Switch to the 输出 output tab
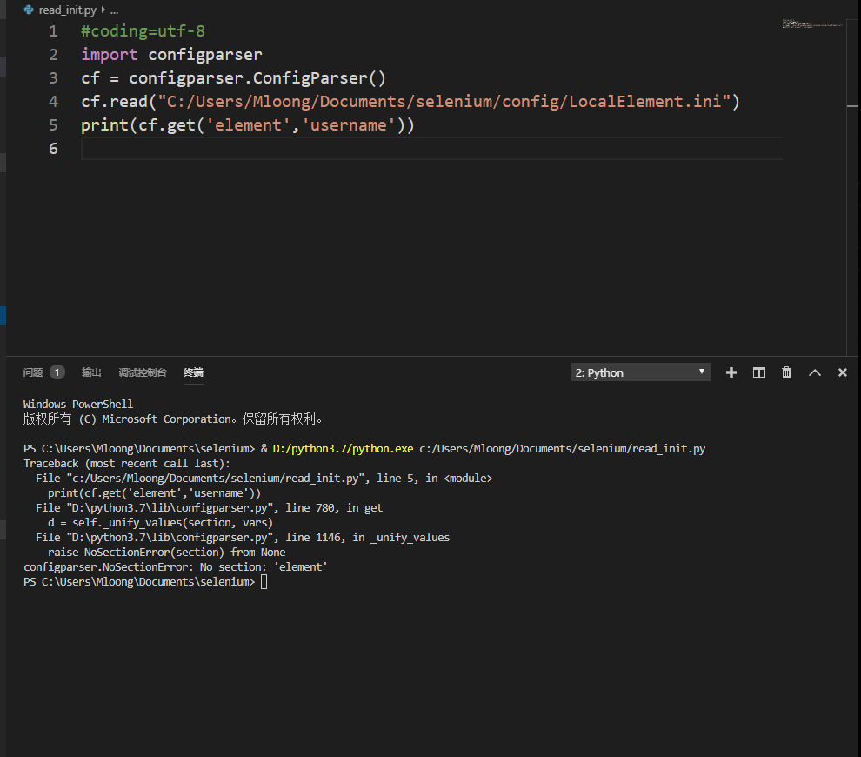This screenshot has height=757, width=861. click(x=91, y=372)
